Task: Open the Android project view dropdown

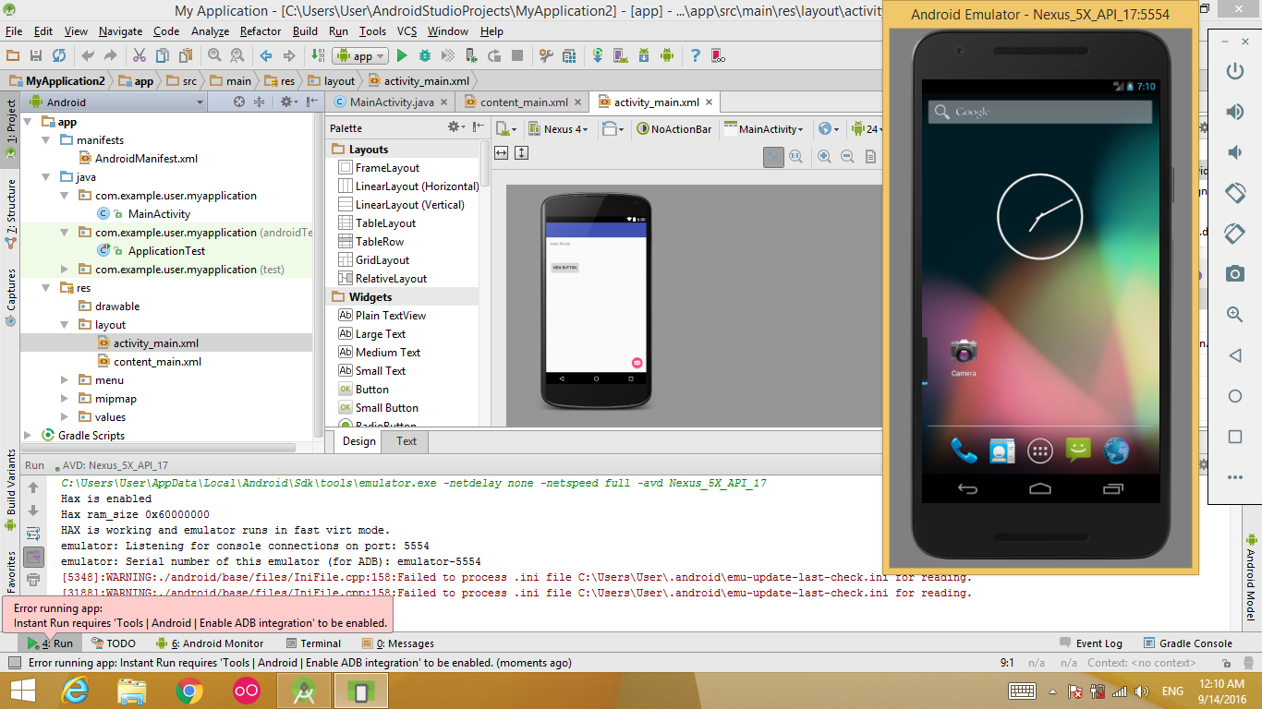Action: point(114,102)
